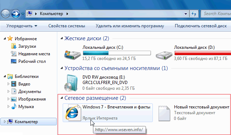This screenshot has height=135, width=231.
Task: Click Документы library icon
Action: coord(14,92)
